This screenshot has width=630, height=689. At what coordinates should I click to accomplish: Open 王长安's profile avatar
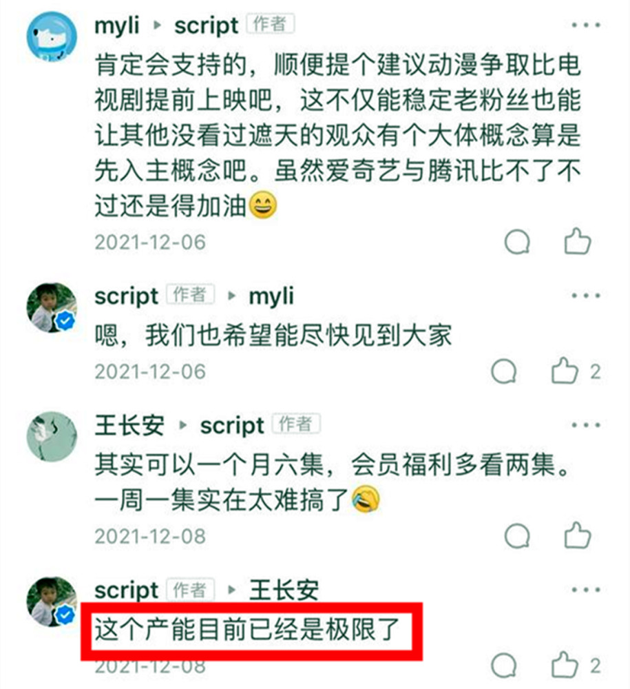(x=52, y=437)
